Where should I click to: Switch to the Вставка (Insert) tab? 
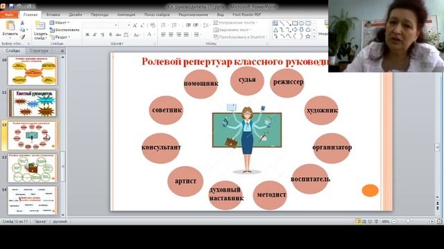click(53, 15)
